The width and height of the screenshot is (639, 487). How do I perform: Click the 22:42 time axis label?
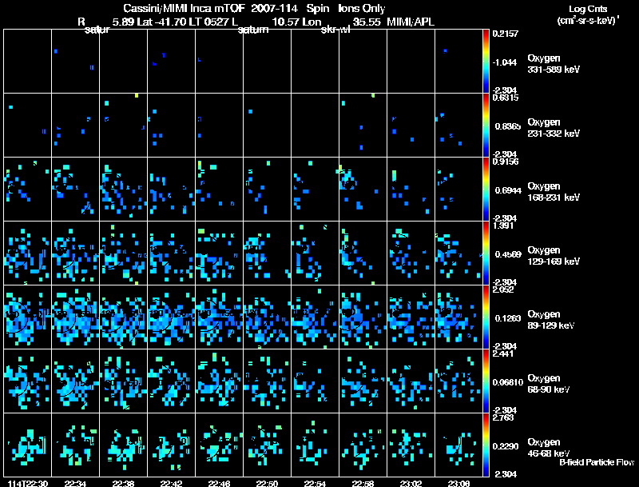(x=171, y=483)
